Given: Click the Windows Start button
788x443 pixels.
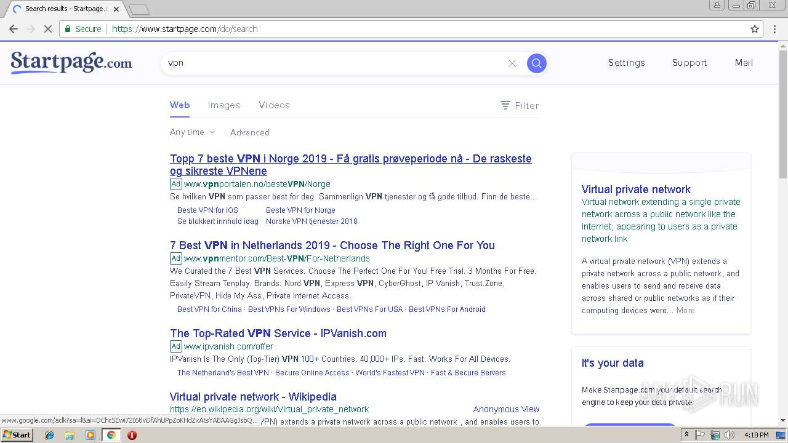Looking at the screenshot, I should (17, 434).
